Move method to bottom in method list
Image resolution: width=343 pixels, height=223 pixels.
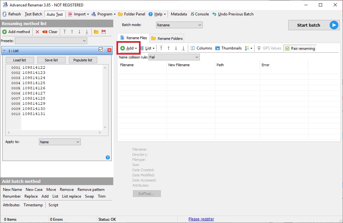click(x=87, y=32)
